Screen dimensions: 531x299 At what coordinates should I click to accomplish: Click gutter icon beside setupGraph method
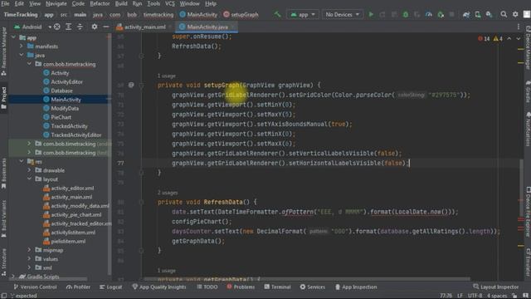pyautogui.click(x=131, y=85)
